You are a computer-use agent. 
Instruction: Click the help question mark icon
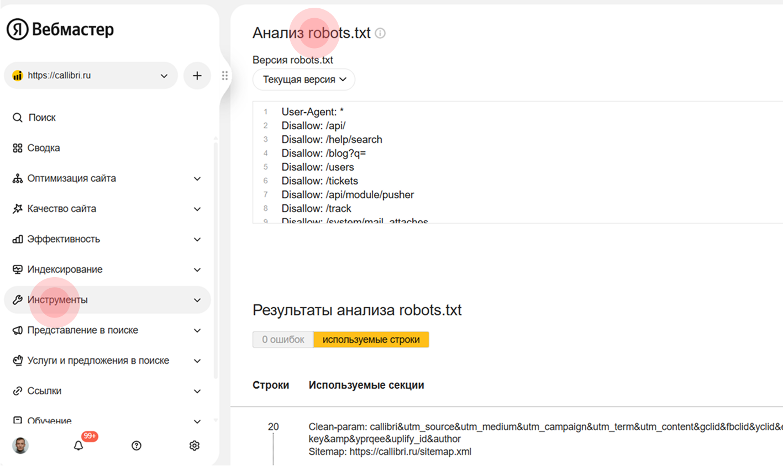coord(136,445)
